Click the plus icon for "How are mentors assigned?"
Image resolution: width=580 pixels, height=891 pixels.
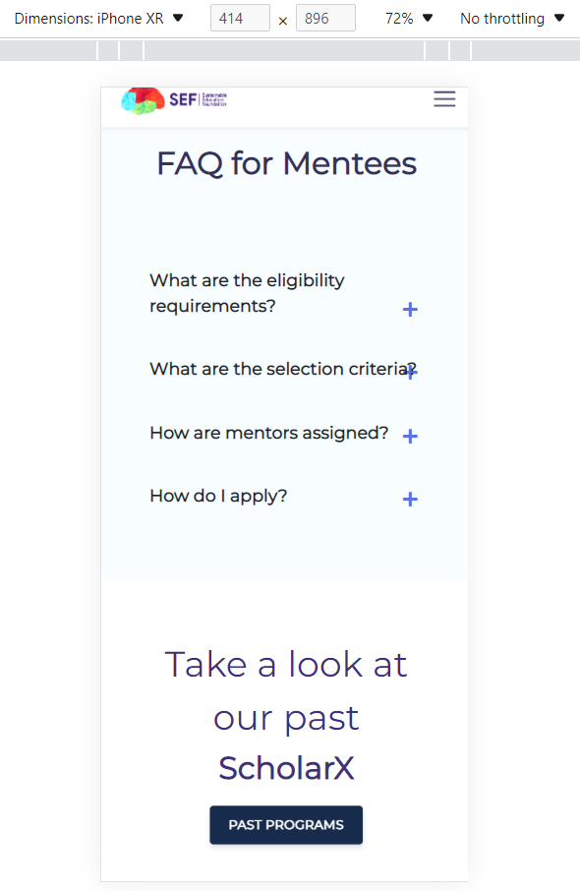click(410, 436)
